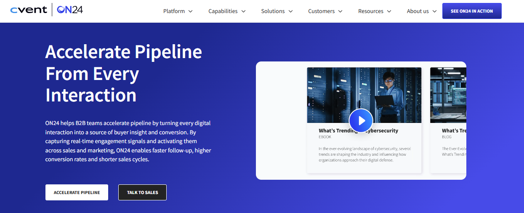Screen dimensions: 524x213
Task: Click the ON24 logo
Action: coord(69,10)
